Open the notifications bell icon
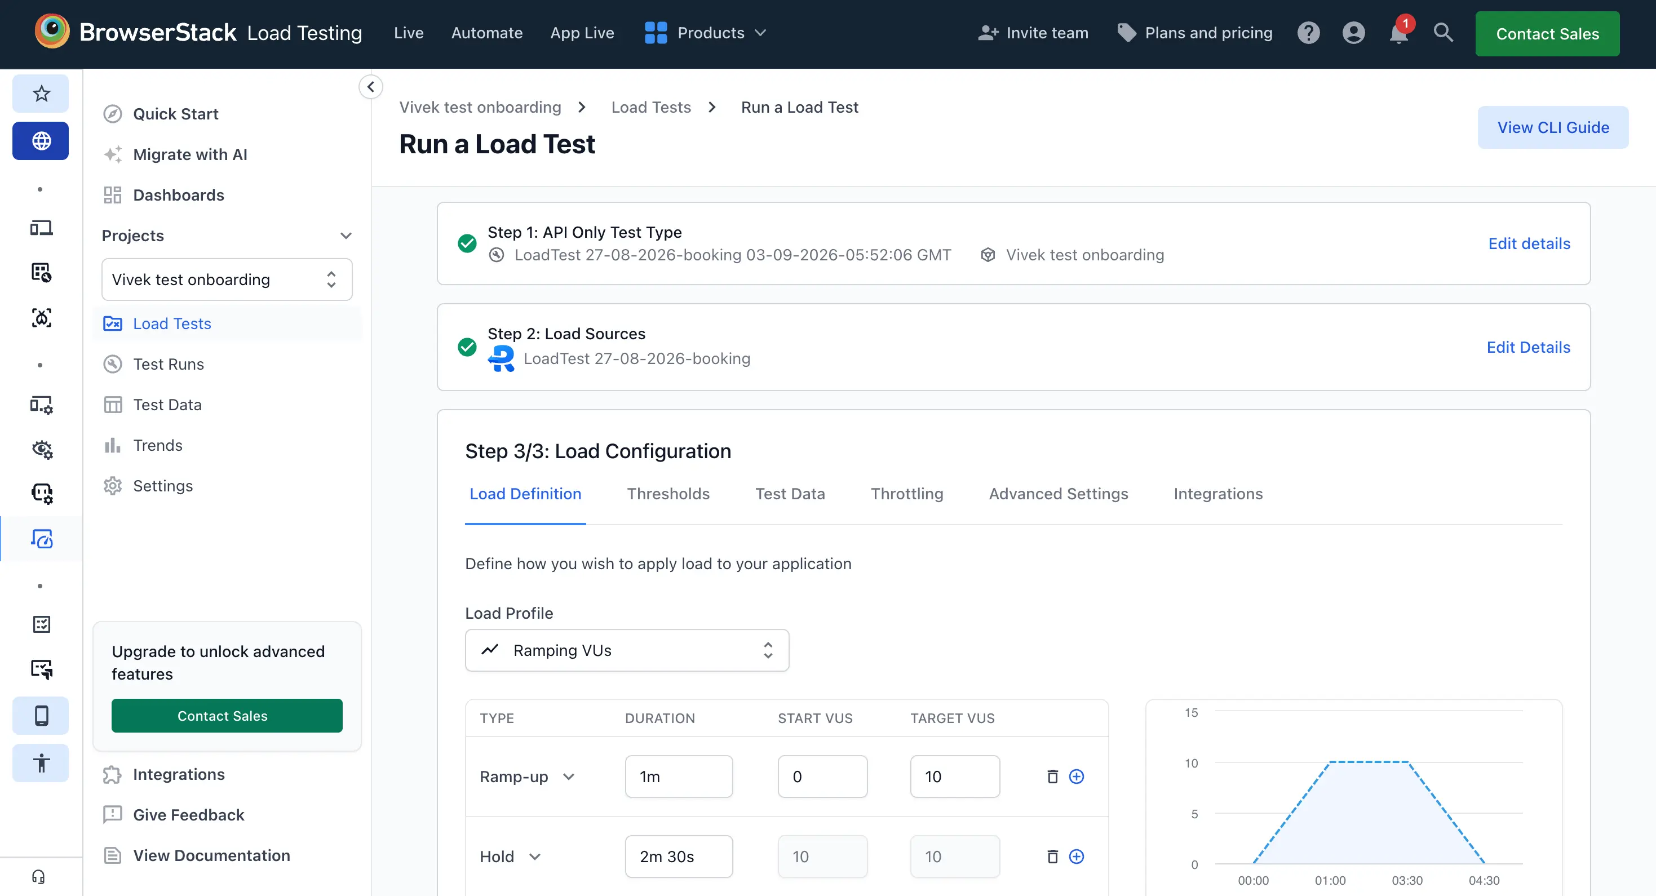The height and width of the screenshot is (896, 1656). (1399, 33)
